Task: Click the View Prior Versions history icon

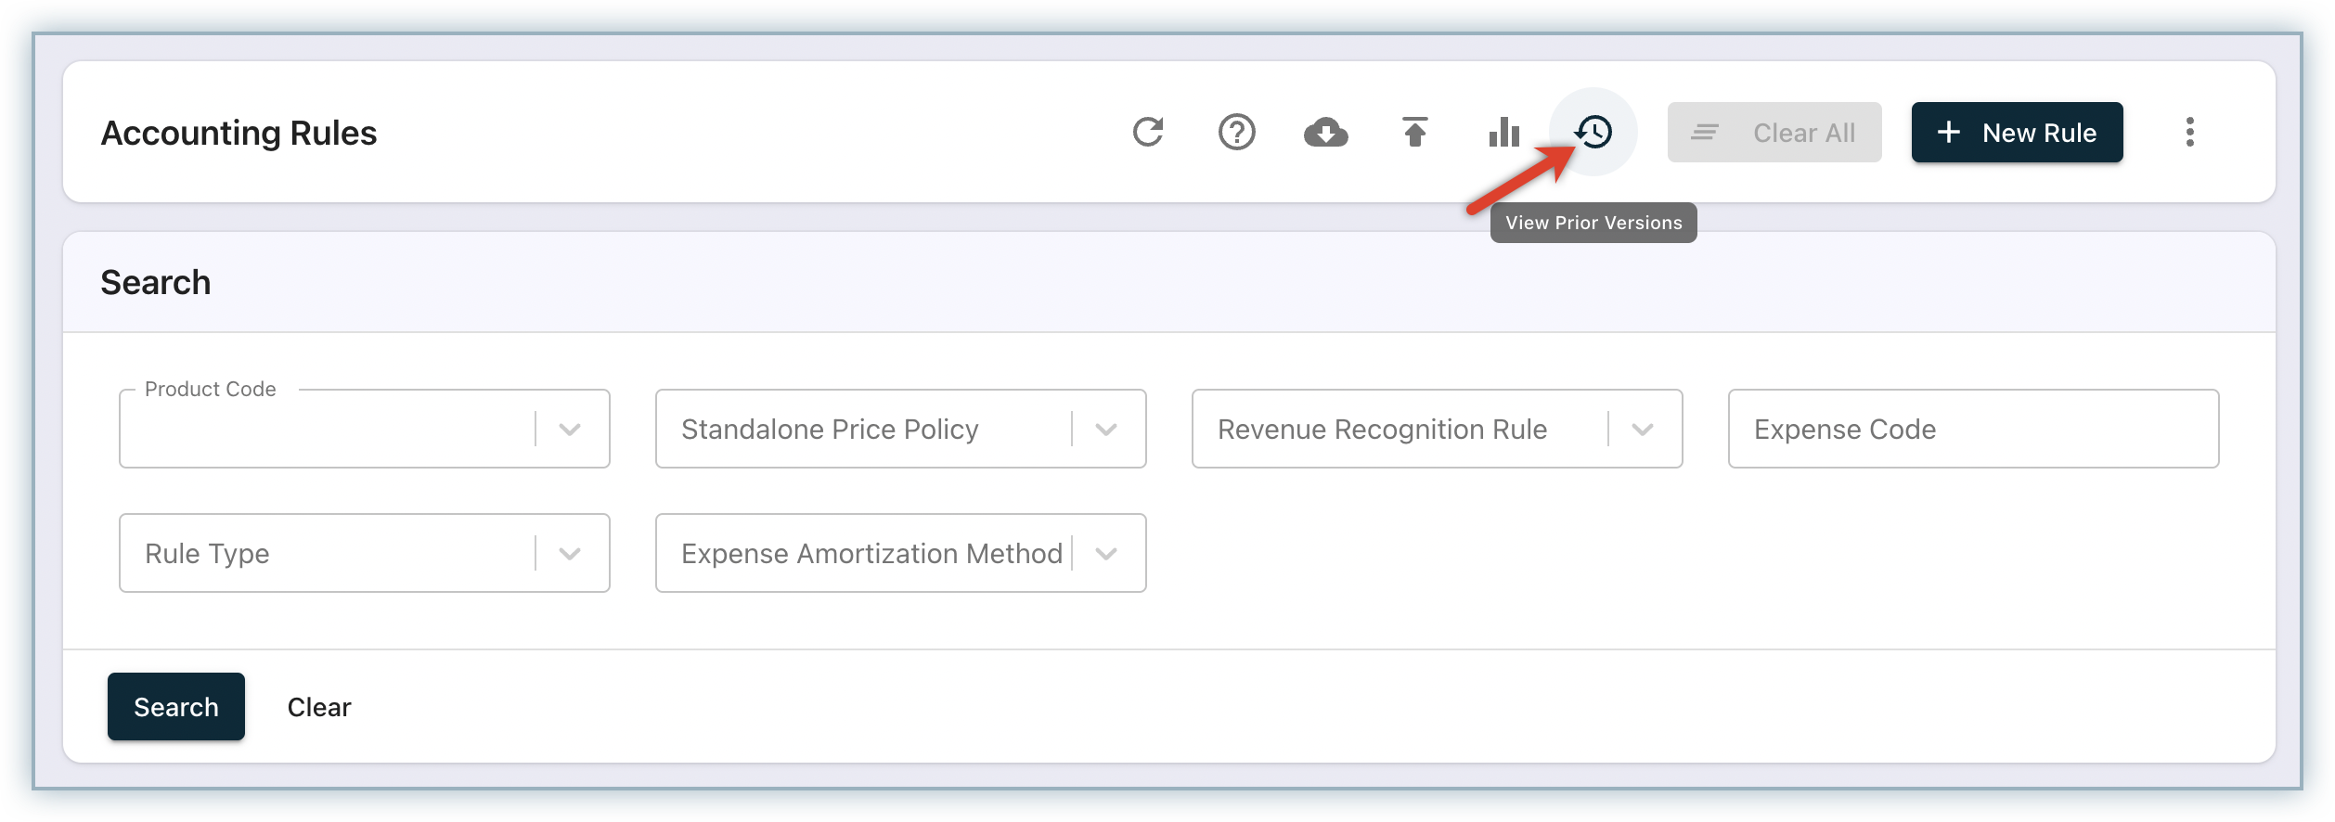Action: coord(1593,132)
